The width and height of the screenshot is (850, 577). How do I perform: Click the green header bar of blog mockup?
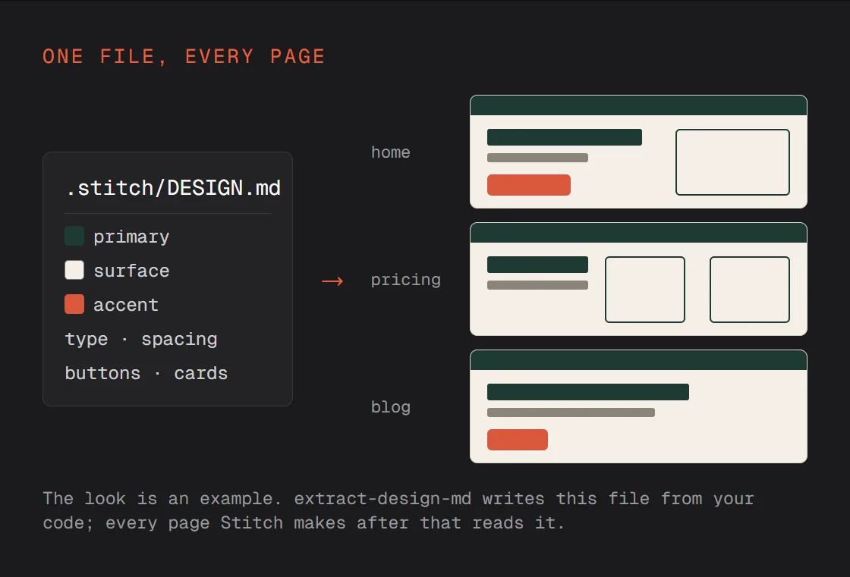pos(638,359)
